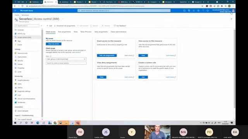
Task: Open Diagnostic settings under Monitoring
Action: click(x=24, y=92)
